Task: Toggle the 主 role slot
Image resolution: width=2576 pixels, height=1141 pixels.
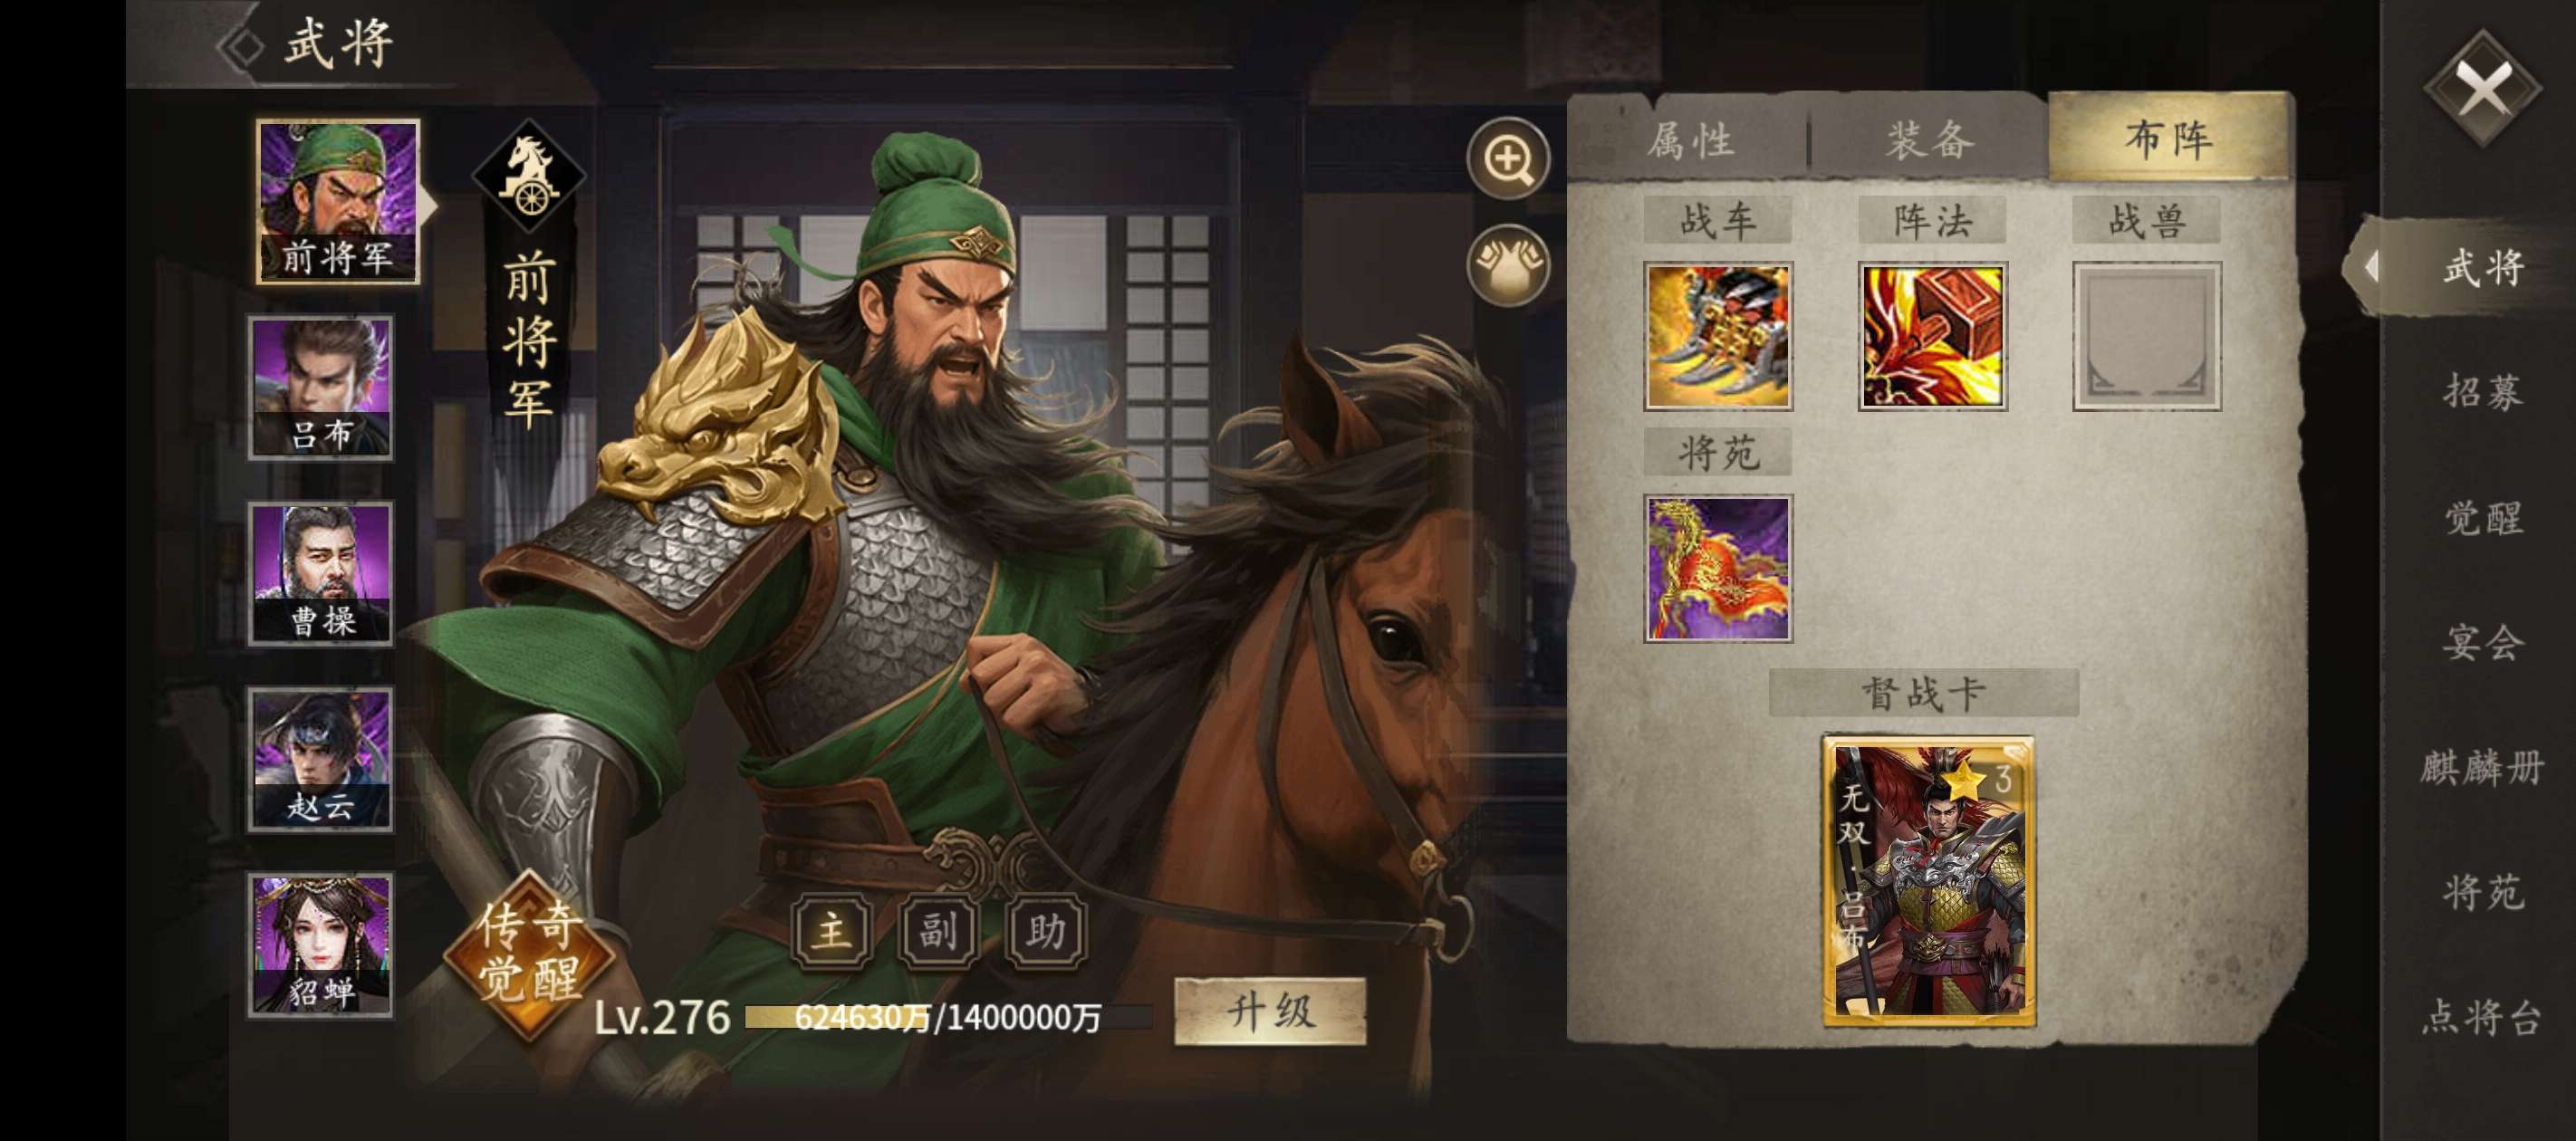Action: [x=832, y=932]
